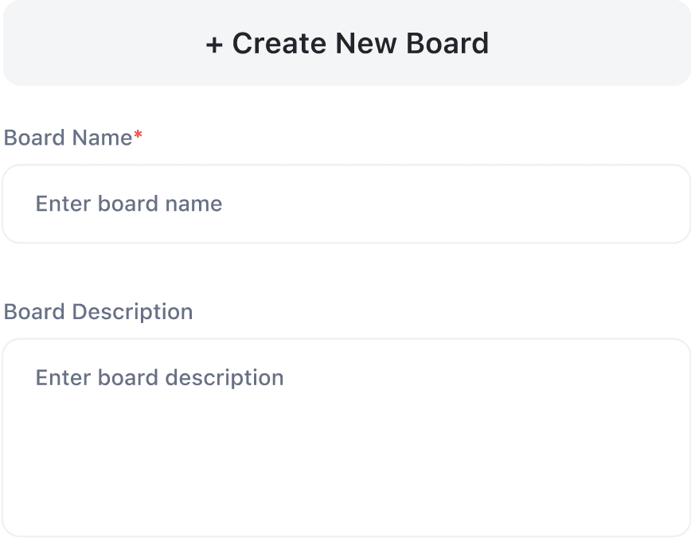Select the plus symbol before board text
The width and height of the screenshot is (691, 538).
[214, 44]
